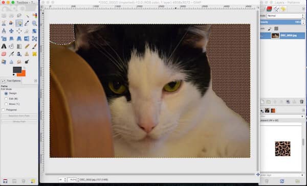Choose the Edit mode radio button
This screenshot has height=186, width=307.
pos(6,99)
